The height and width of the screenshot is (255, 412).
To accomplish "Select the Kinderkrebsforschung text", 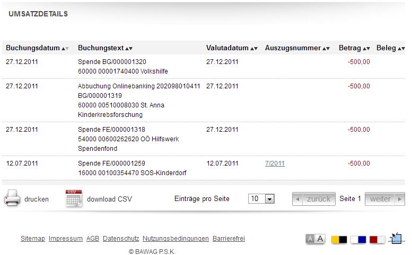I will (110, 115).
